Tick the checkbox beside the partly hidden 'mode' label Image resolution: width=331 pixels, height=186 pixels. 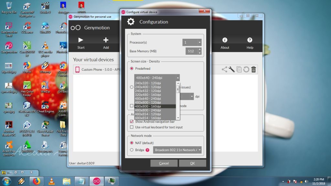132,106
